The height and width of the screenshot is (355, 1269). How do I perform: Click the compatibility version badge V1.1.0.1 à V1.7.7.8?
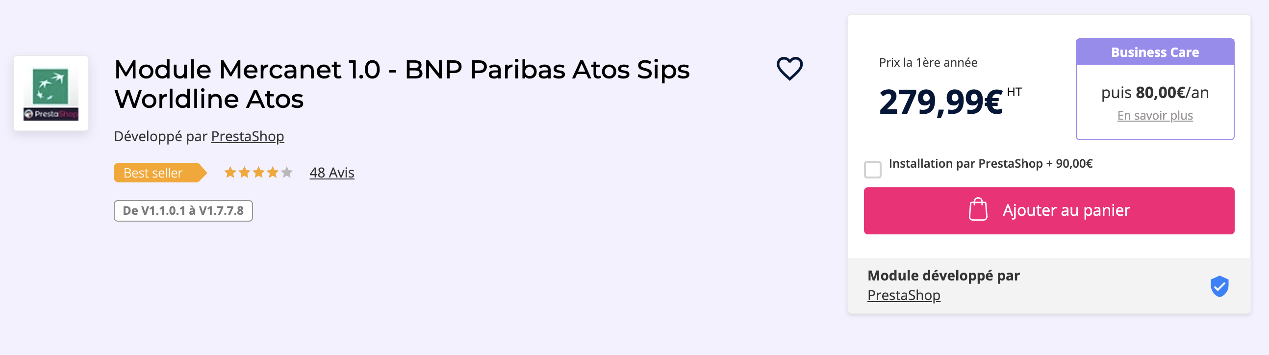click(183, 211)
